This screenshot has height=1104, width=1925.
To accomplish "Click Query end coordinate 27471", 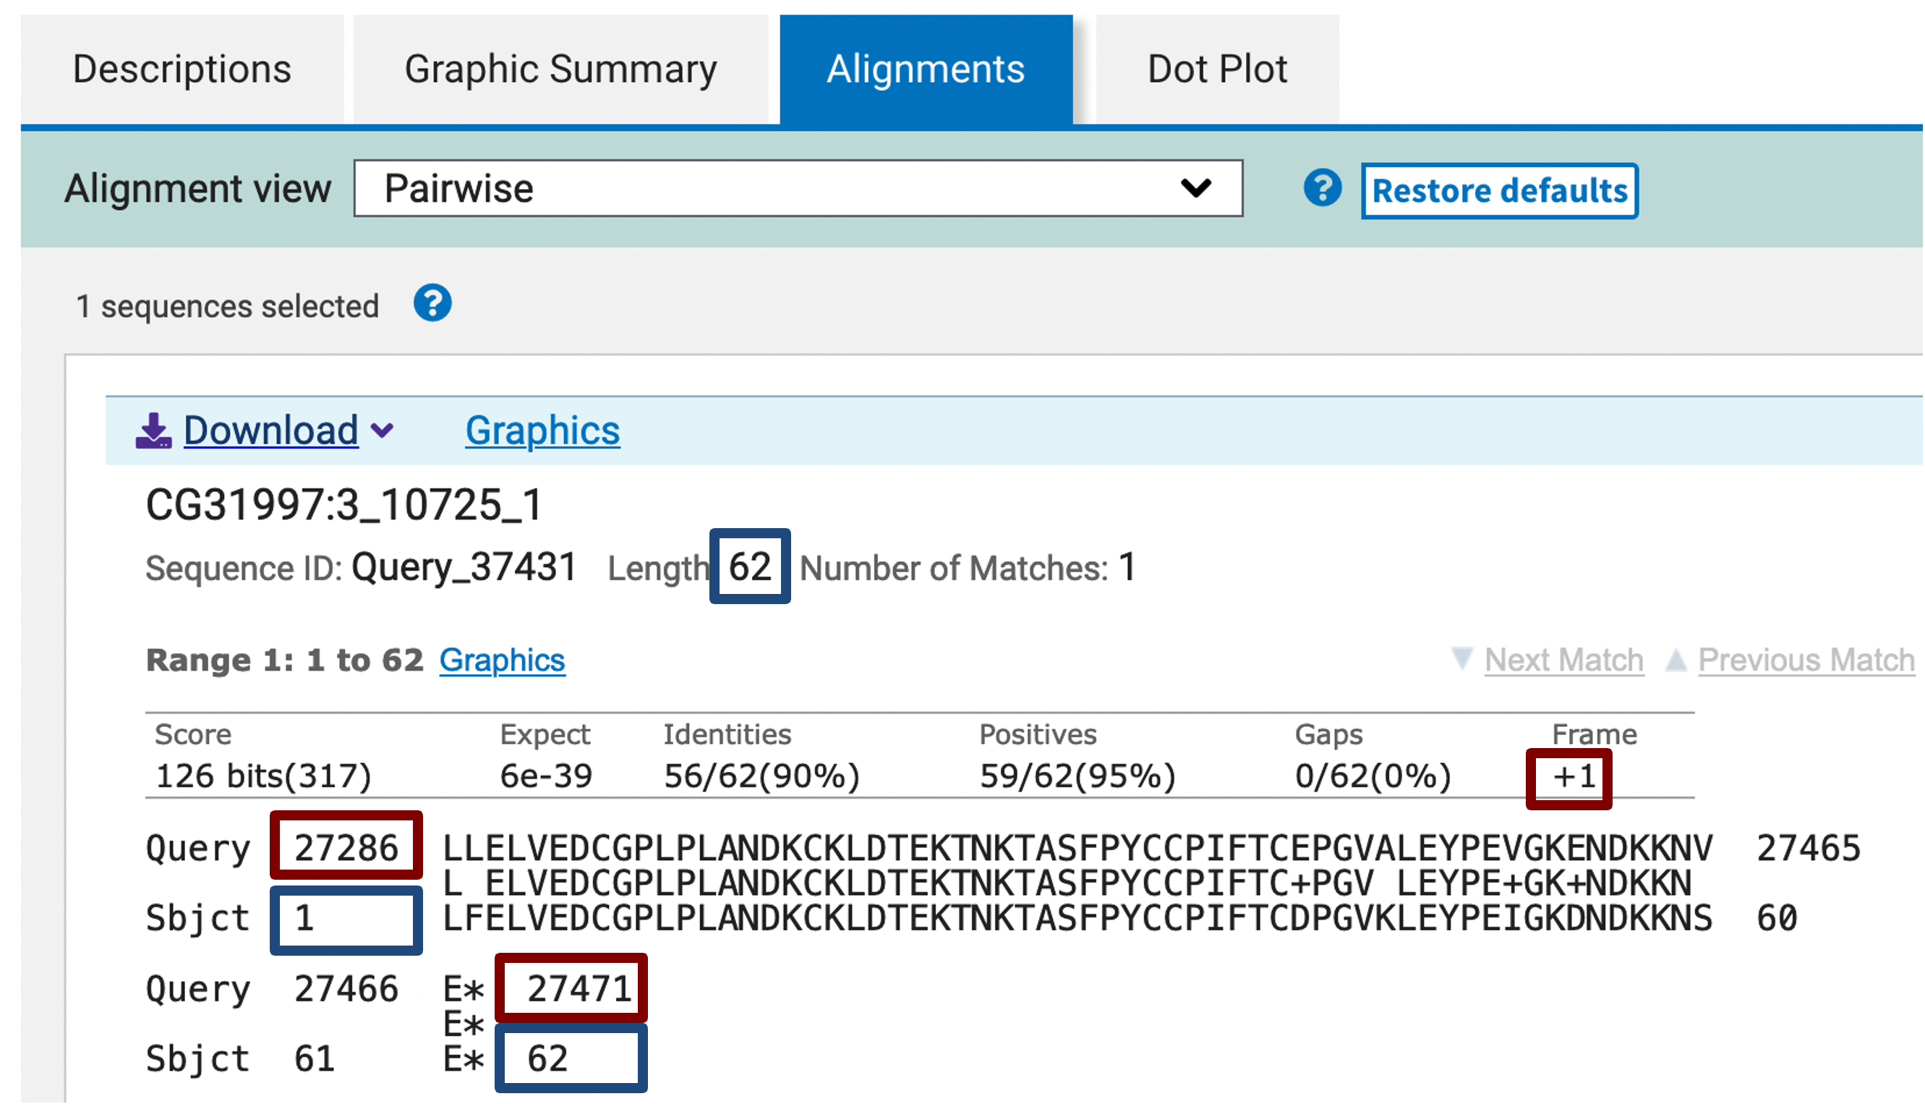I will [579, 989].
